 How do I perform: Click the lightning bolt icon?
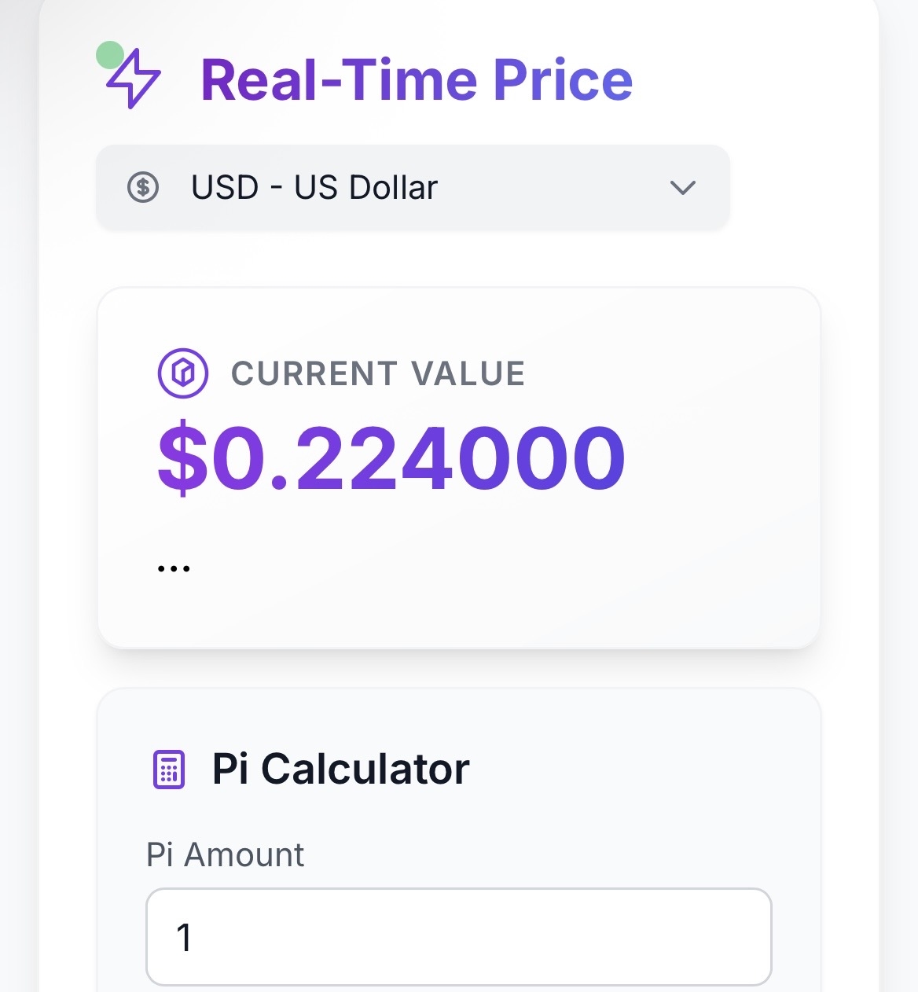coord(134,79)
